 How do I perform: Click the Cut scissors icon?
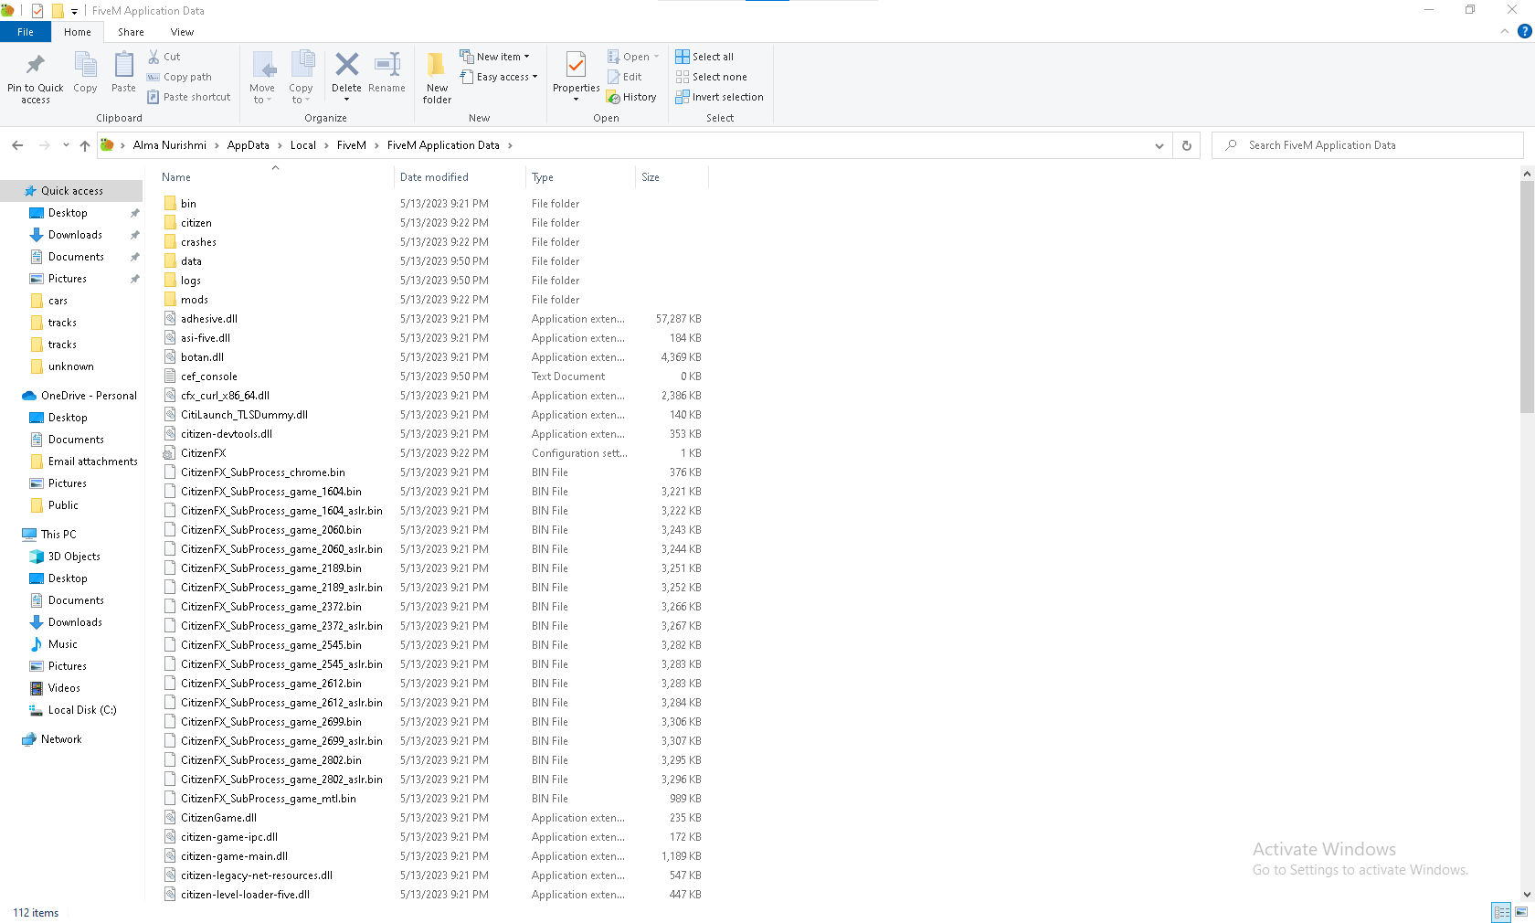[153, 57]
